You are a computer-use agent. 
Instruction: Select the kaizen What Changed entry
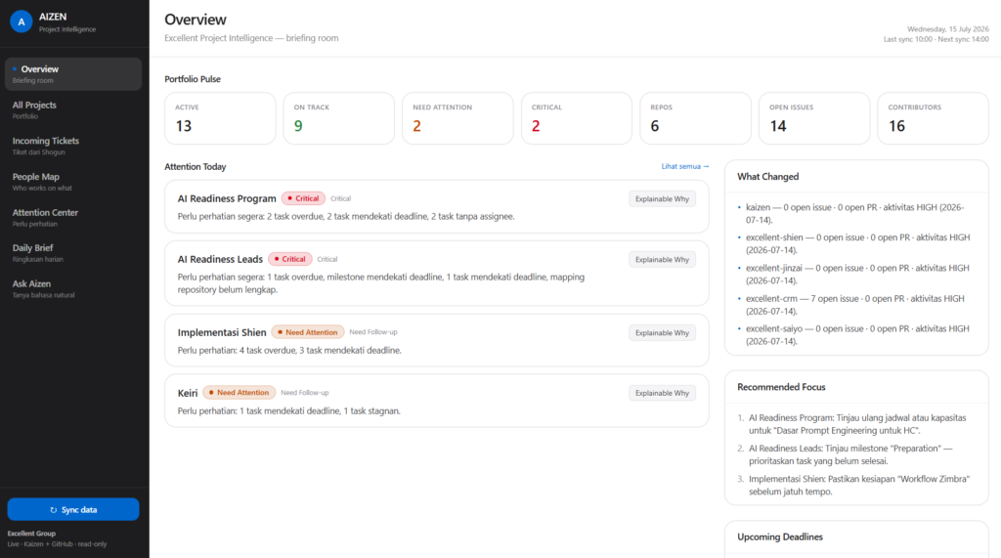tap(854, 213)
